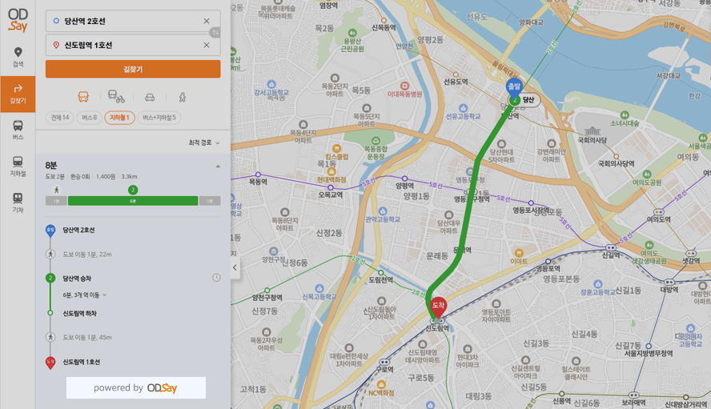Image resolution: width=711 pixels, height=409 pixels.
Task: Select the 버스 8 filter chip
Action: coord(90,118)
